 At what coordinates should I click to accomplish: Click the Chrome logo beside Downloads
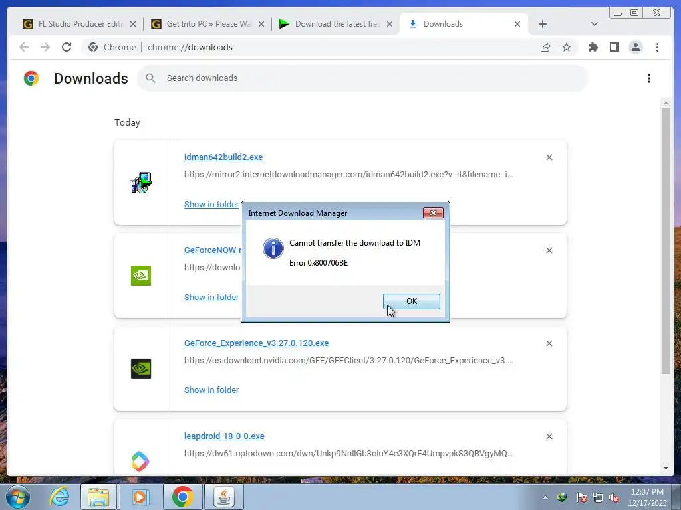click(31, 78)
